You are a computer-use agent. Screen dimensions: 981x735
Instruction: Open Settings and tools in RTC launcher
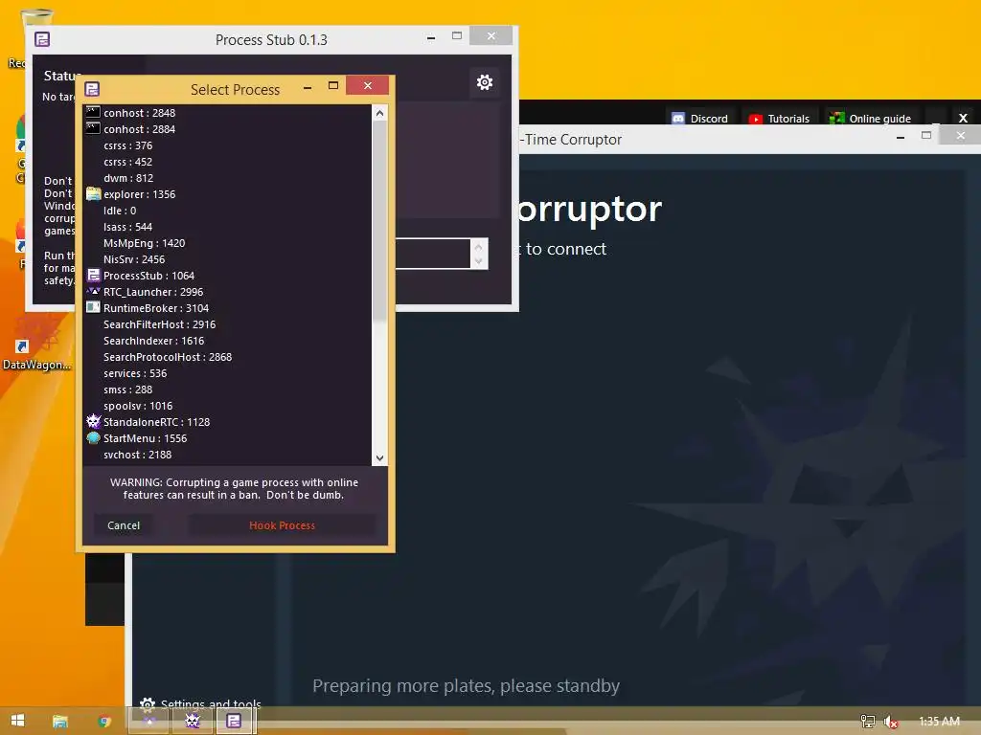coord(200,704)
